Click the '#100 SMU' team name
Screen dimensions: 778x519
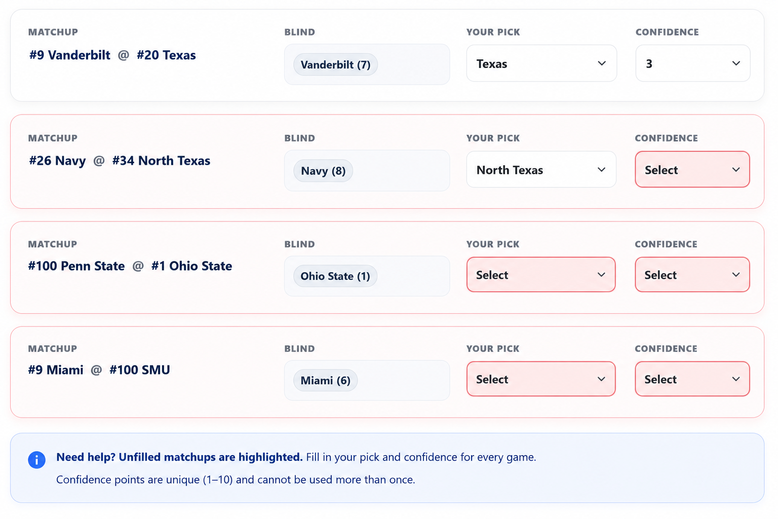click(140, 370)
